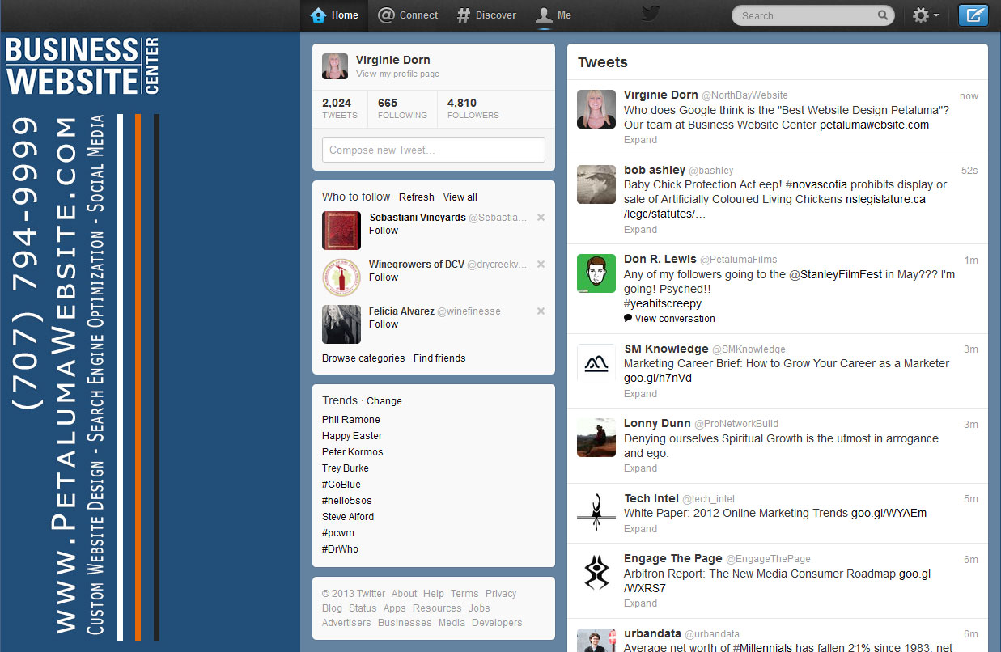The image size is (1001, 652).
Task: Expand SM Knowledge tweet
Action: [640, 394]
